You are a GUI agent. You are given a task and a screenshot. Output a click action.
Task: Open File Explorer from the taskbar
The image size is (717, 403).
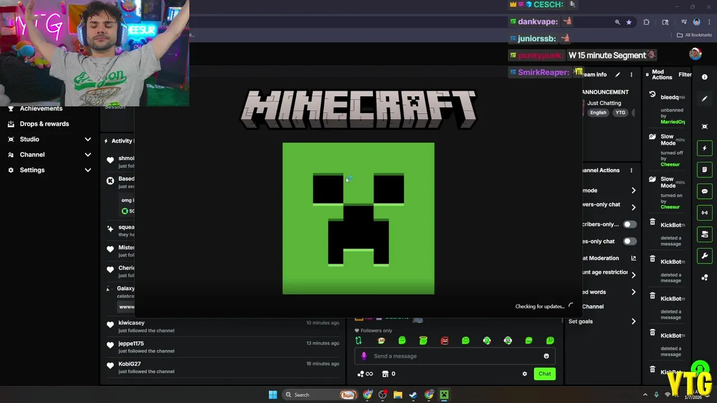click(398, 395)
